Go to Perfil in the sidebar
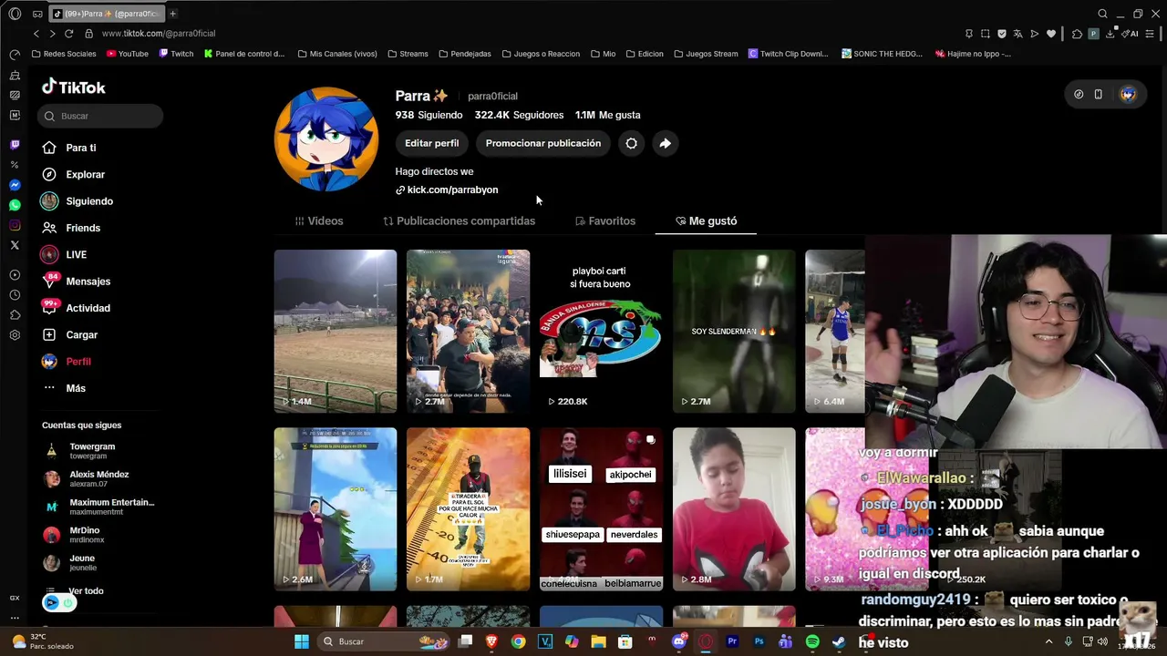This screenshot has width=1167, height=656. (x=78, y=362)
